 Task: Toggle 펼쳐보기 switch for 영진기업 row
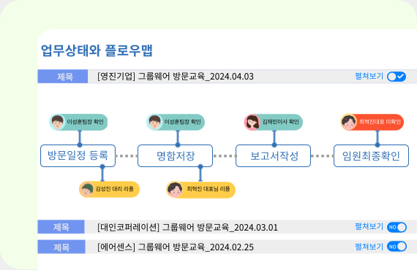[x=397, y=77]
